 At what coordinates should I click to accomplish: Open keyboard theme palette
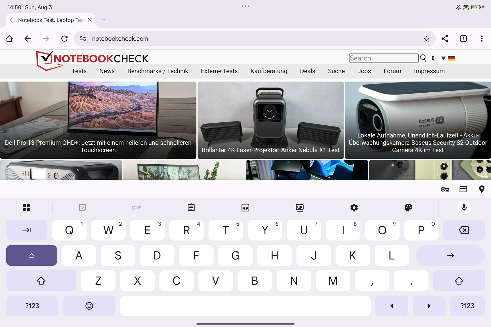pos(409,208)
